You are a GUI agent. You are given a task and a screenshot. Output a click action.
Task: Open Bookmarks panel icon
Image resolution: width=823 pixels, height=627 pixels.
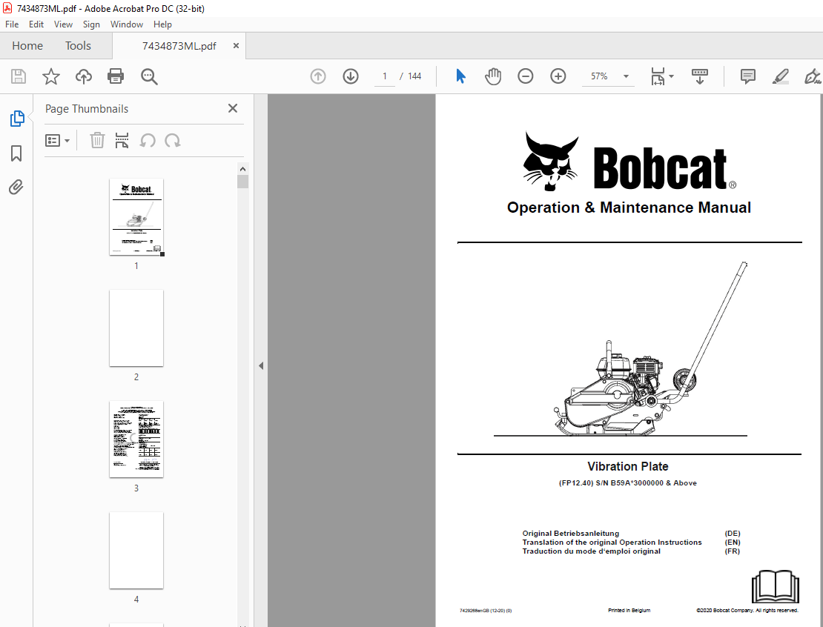pyautogui.click(x=16, y=153)
